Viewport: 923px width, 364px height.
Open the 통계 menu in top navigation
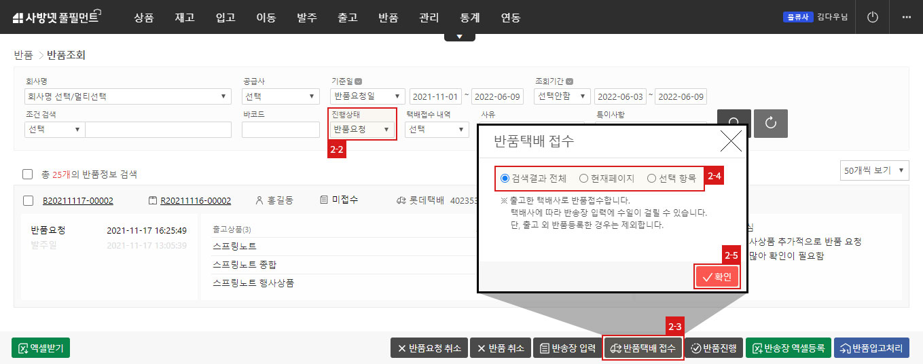coord(469,18)
